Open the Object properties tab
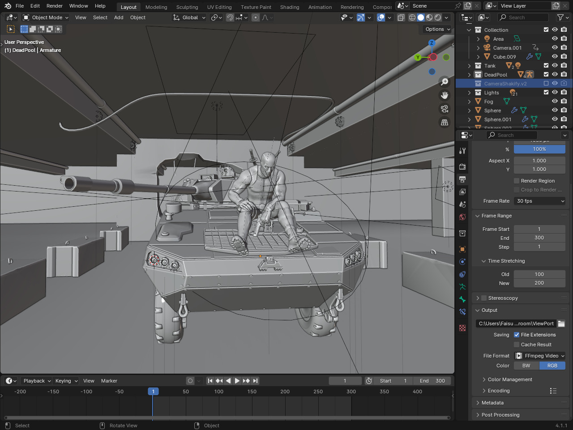This screenshot has height=430, width=573. tap(462, 249)
